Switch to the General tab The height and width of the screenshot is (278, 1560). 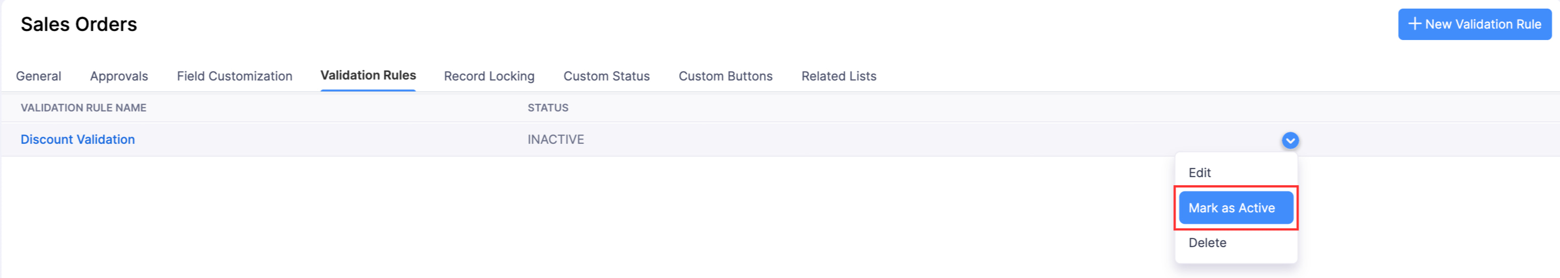tap(38, 76)
